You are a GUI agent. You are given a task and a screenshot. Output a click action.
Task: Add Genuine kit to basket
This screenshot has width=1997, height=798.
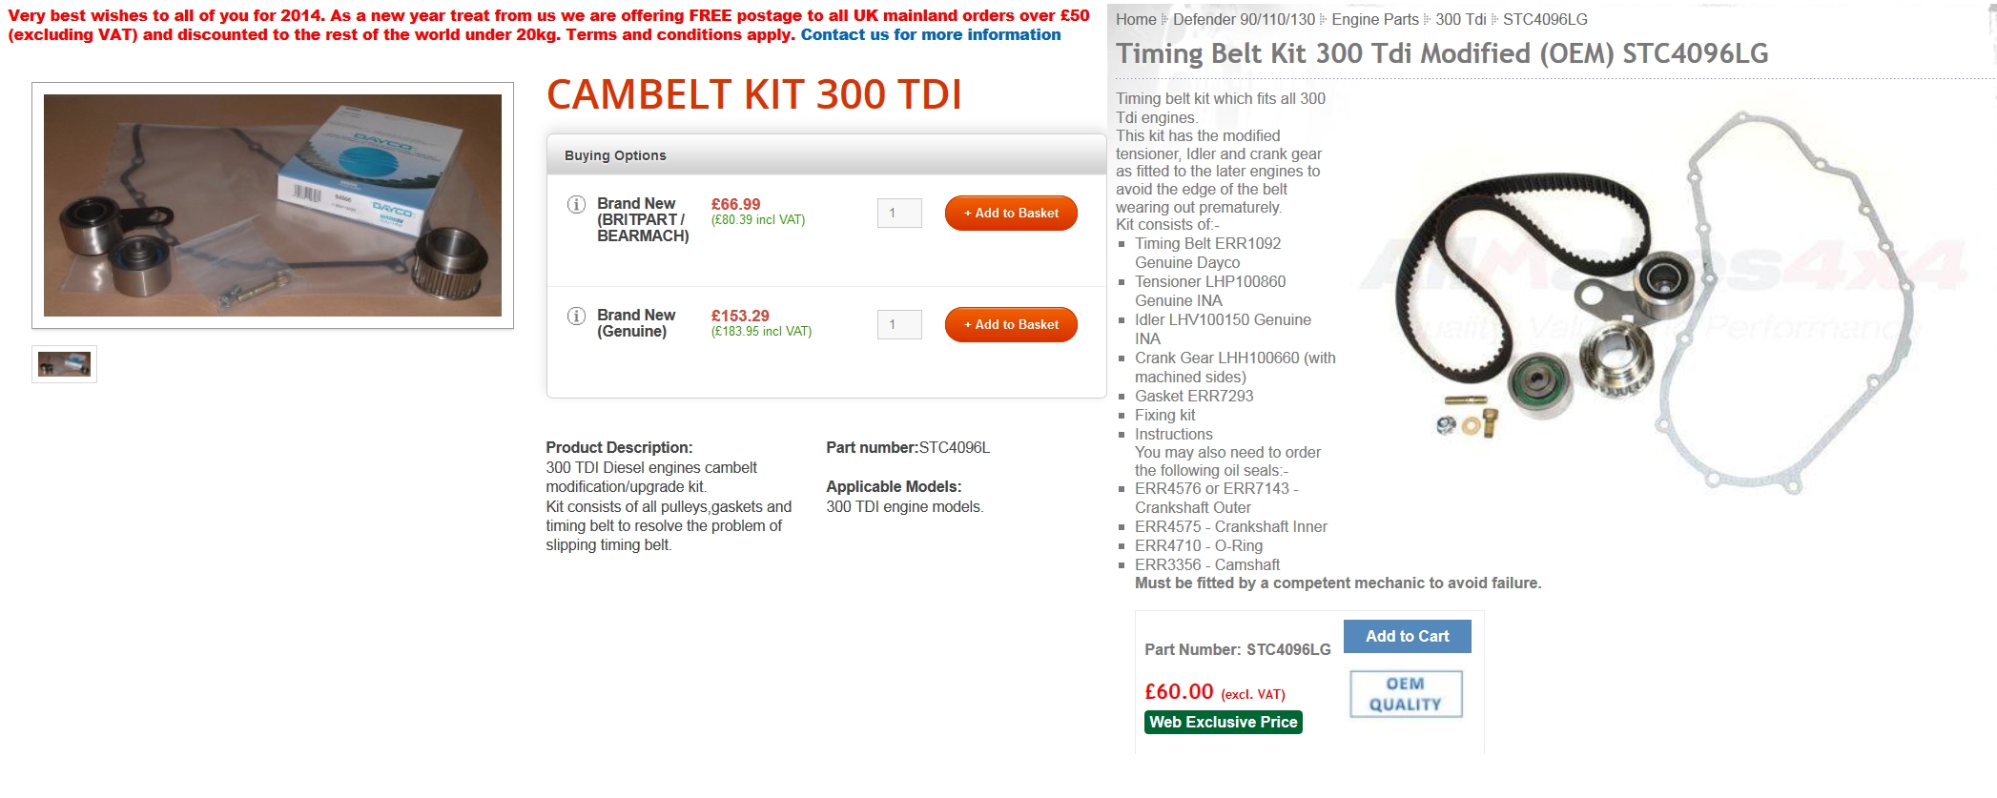click(1011, 324)
